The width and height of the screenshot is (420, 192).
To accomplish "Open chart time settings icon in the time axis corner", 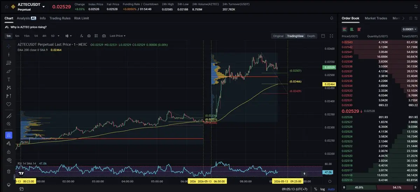I will (330, 181).
